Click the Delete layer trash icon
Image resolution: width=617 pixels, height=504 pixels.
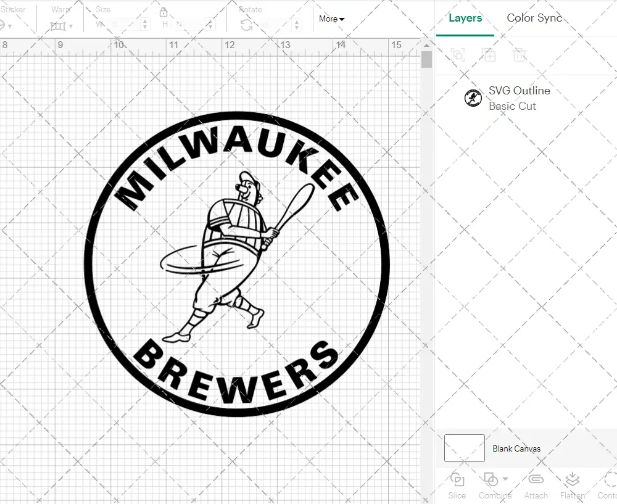520,55
